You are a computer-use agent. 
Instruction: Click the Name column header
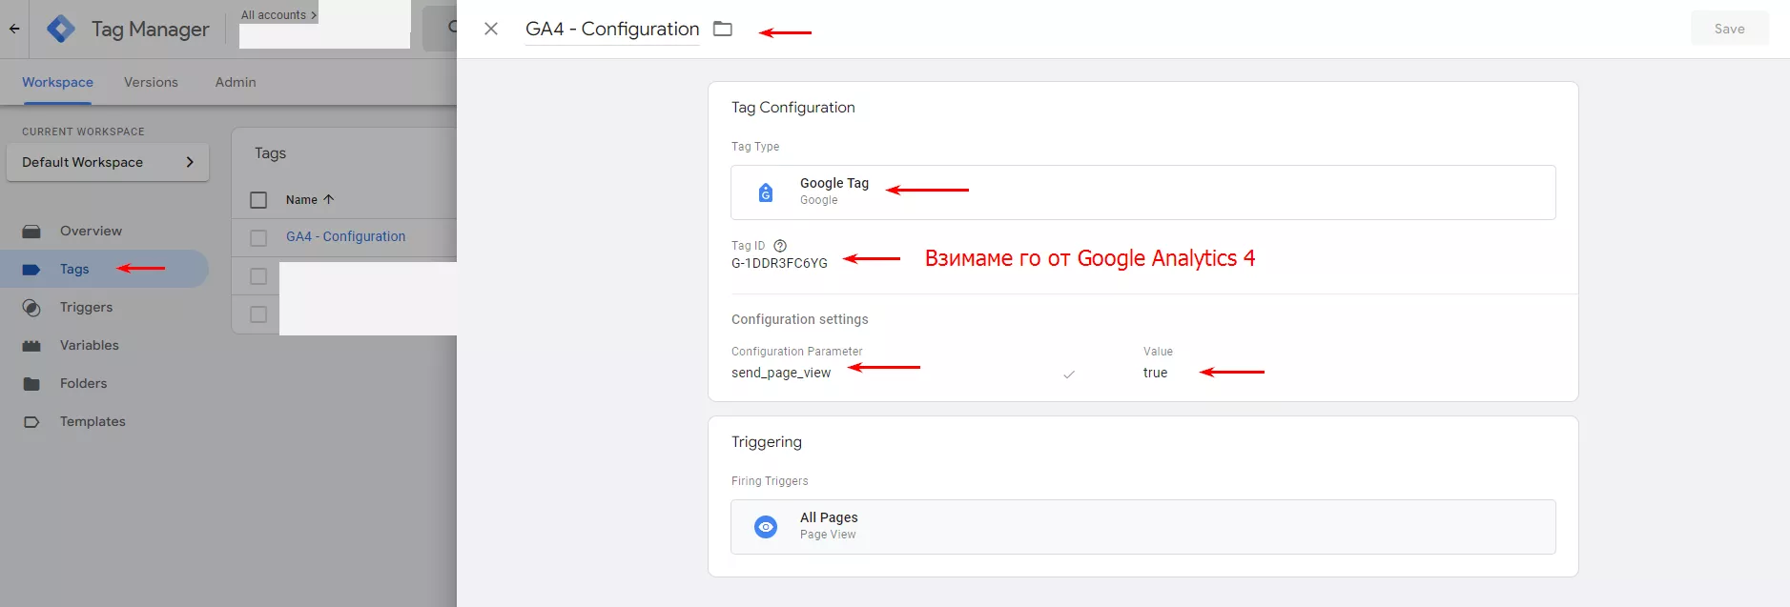301,199
